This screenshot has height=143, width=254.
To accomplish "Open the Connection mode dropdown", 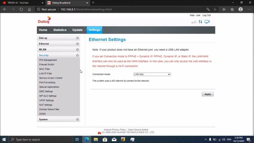I will (152, 74).
